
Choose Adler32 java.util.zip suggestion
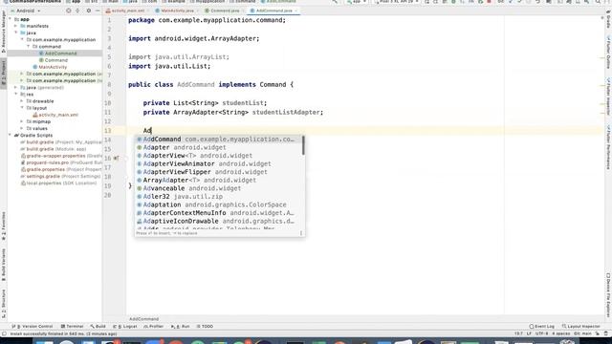pos(219,197)
